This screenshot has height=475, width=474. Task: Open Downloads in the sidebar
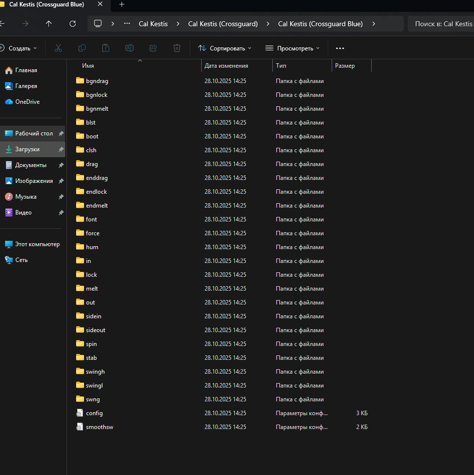click(x=27, y=149)
